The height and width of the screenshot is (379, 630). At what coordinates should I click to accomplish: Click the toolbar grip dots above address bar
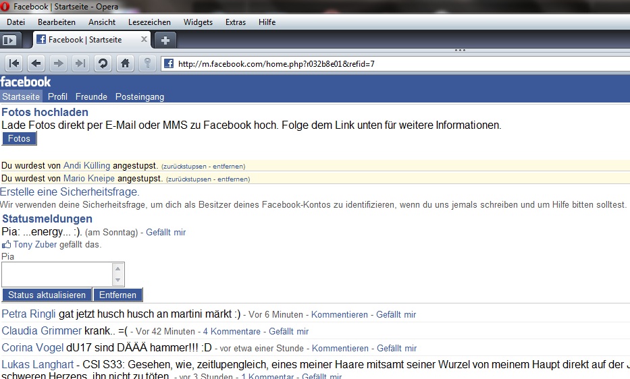460,50
